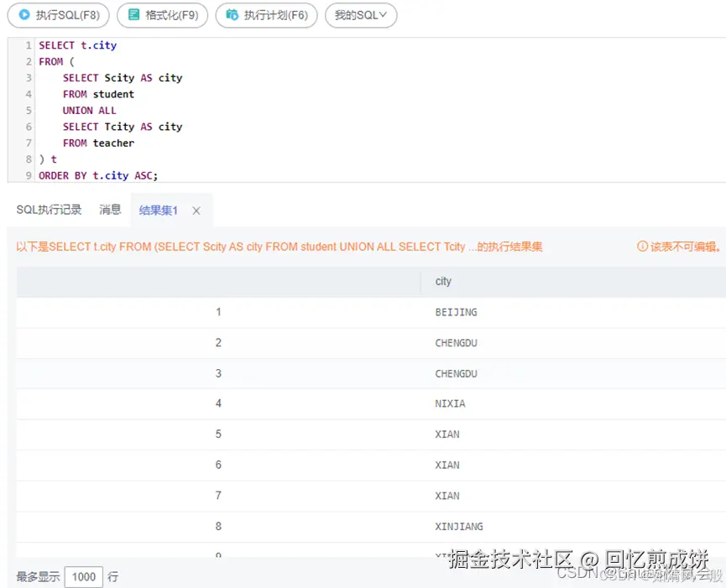Click editor line 7 FROM teacher

coord(99,143)
